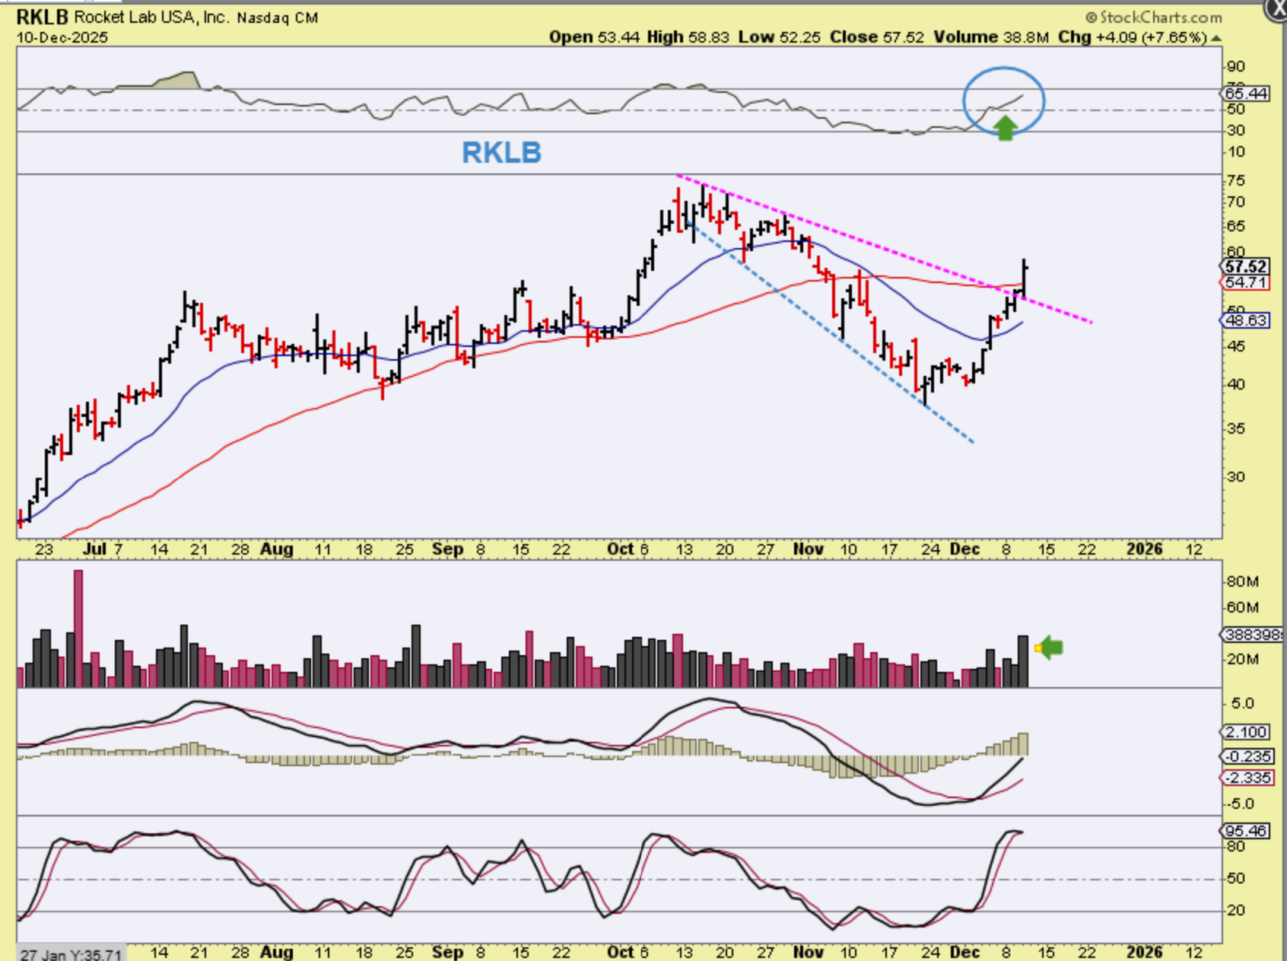This screenshot has height=961, width=1287.
Task: Click the crosshair readout 27 Jan Y:35.71
Action: (71, 954)
